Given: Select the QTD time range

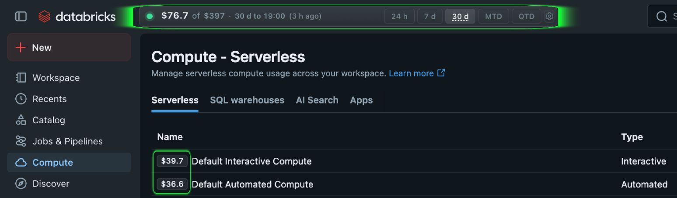Looking at the screenshot, I should tap(527, 17).
